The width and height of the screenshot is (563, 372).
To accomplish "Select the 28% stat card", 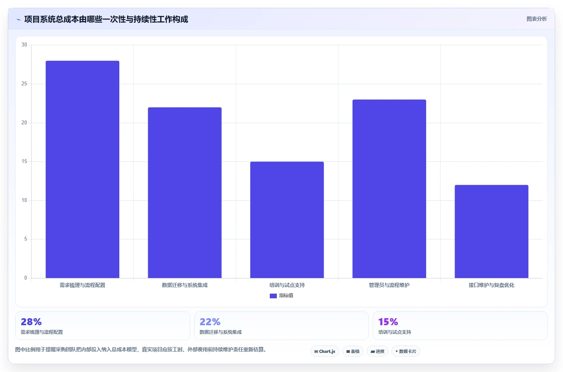I will click(x=103, y=326).
